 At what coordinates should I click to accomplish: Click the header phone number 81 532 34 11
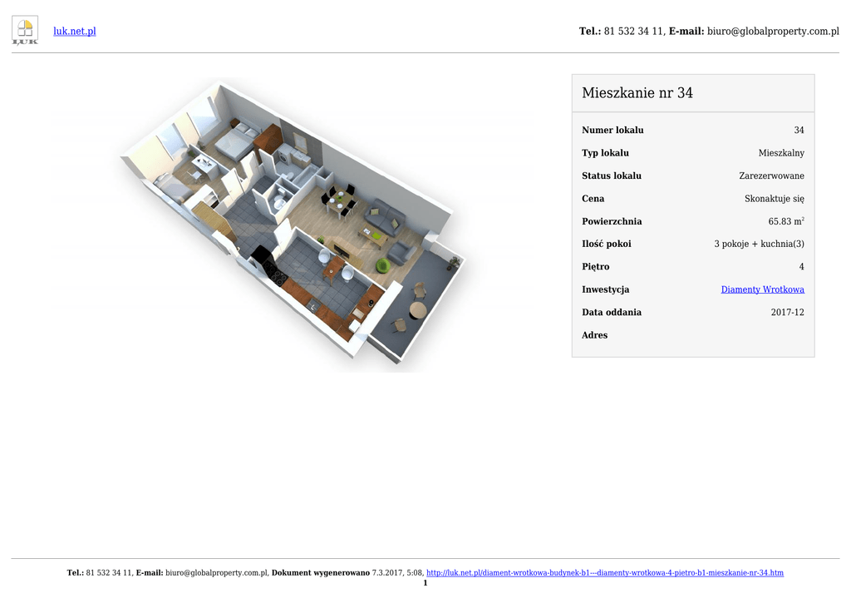pos(633,32)
